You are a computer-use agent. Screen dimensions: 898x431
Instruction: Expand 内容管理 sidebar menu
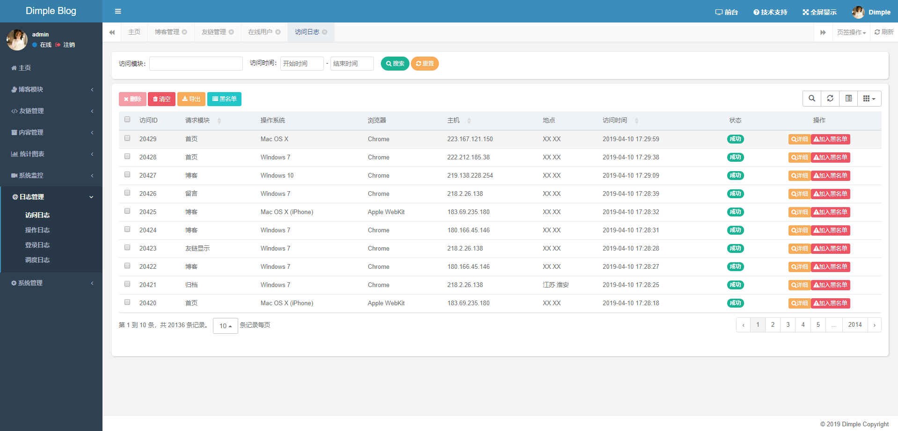pos(51,132)
